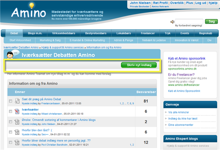This screenshot has height=150, width=220.
Task: Open 'Køb et Amino sponsorlink' ad heading
Action: [x=187, y=58]
